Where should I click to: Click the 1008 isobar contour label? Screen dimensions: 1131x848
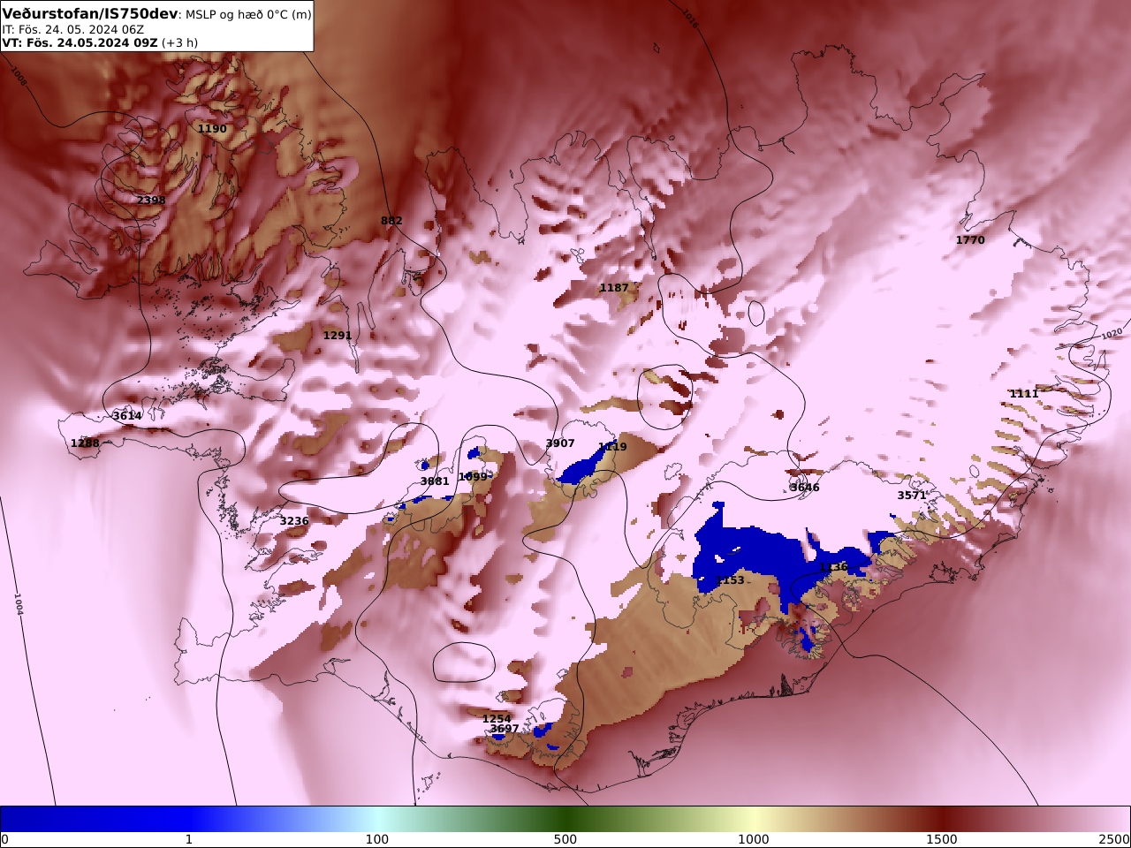[19, 77]
